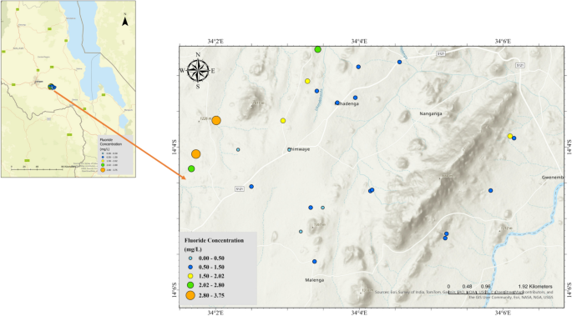
Task: Click the cluster of study-site markers on the inset map
Action: 52,87
